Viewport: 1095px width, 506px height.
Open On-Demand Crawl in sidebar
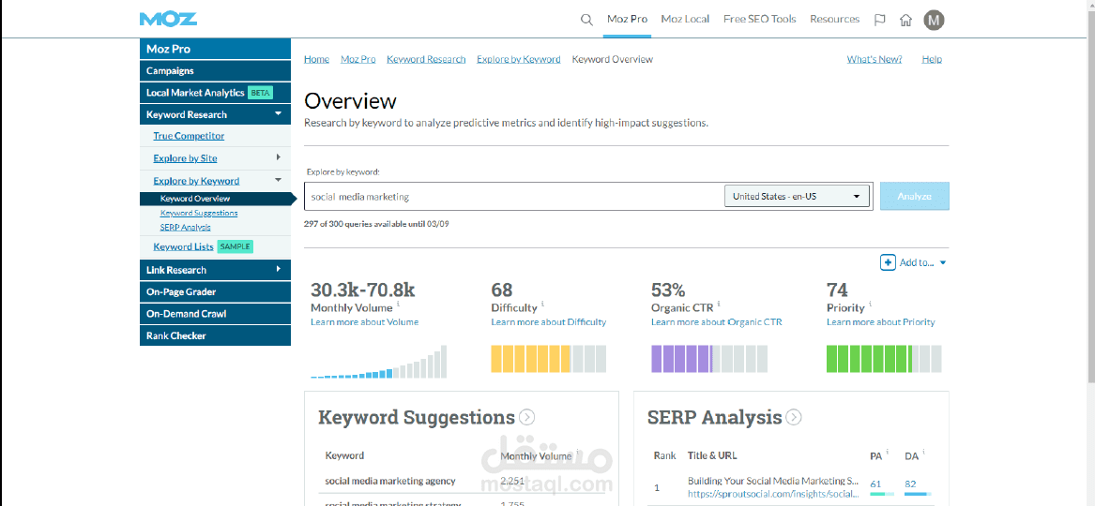coord(215,314)
